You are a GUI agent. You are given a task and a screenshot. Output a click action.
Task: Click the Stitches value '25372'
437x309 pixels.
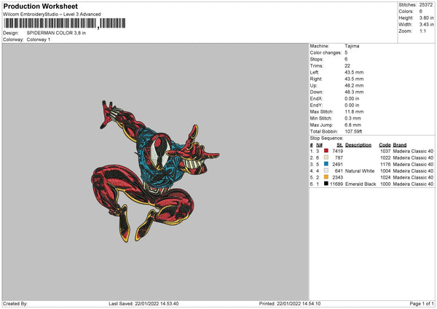tap(426, 5)
